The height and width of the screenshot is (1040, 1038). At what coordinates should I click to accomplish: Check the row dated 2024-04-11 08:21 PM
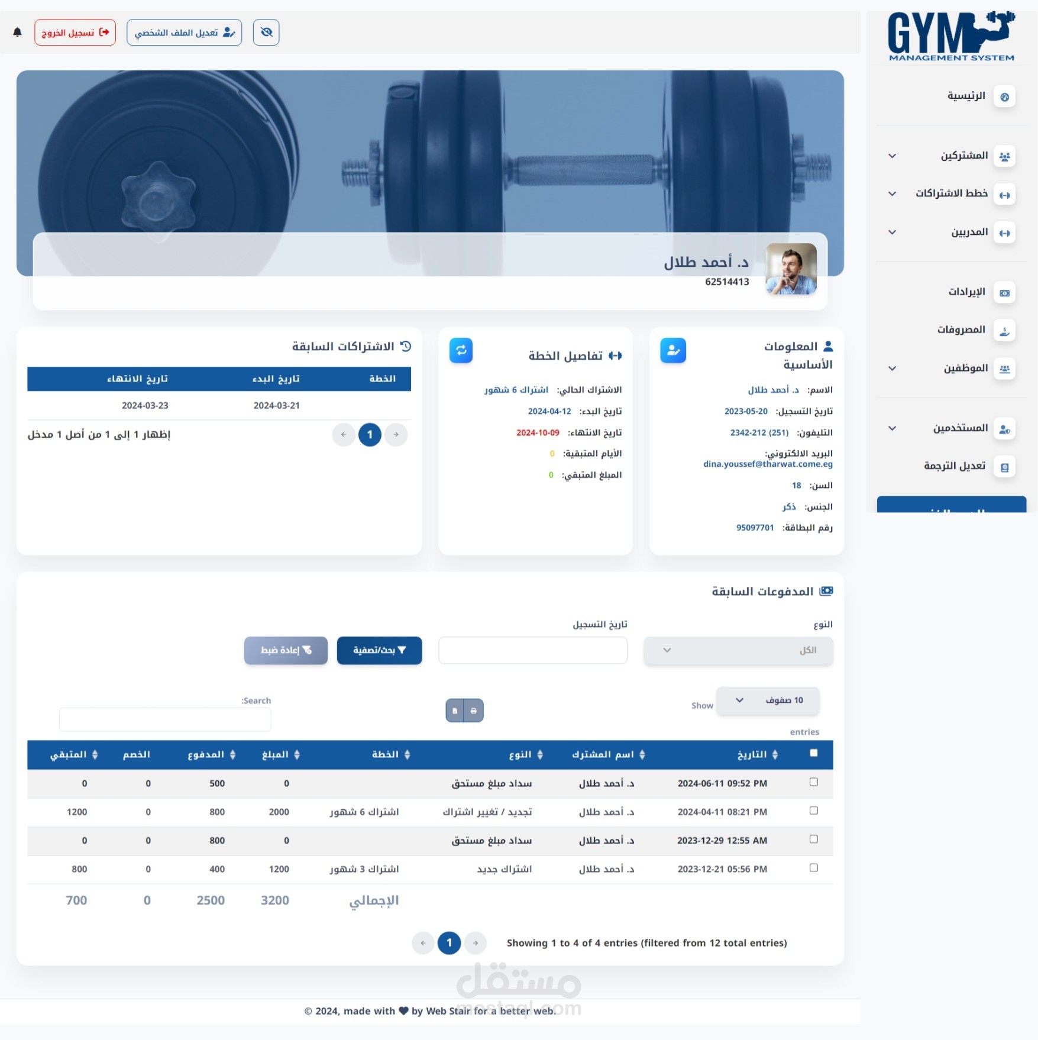click(814, 811)
